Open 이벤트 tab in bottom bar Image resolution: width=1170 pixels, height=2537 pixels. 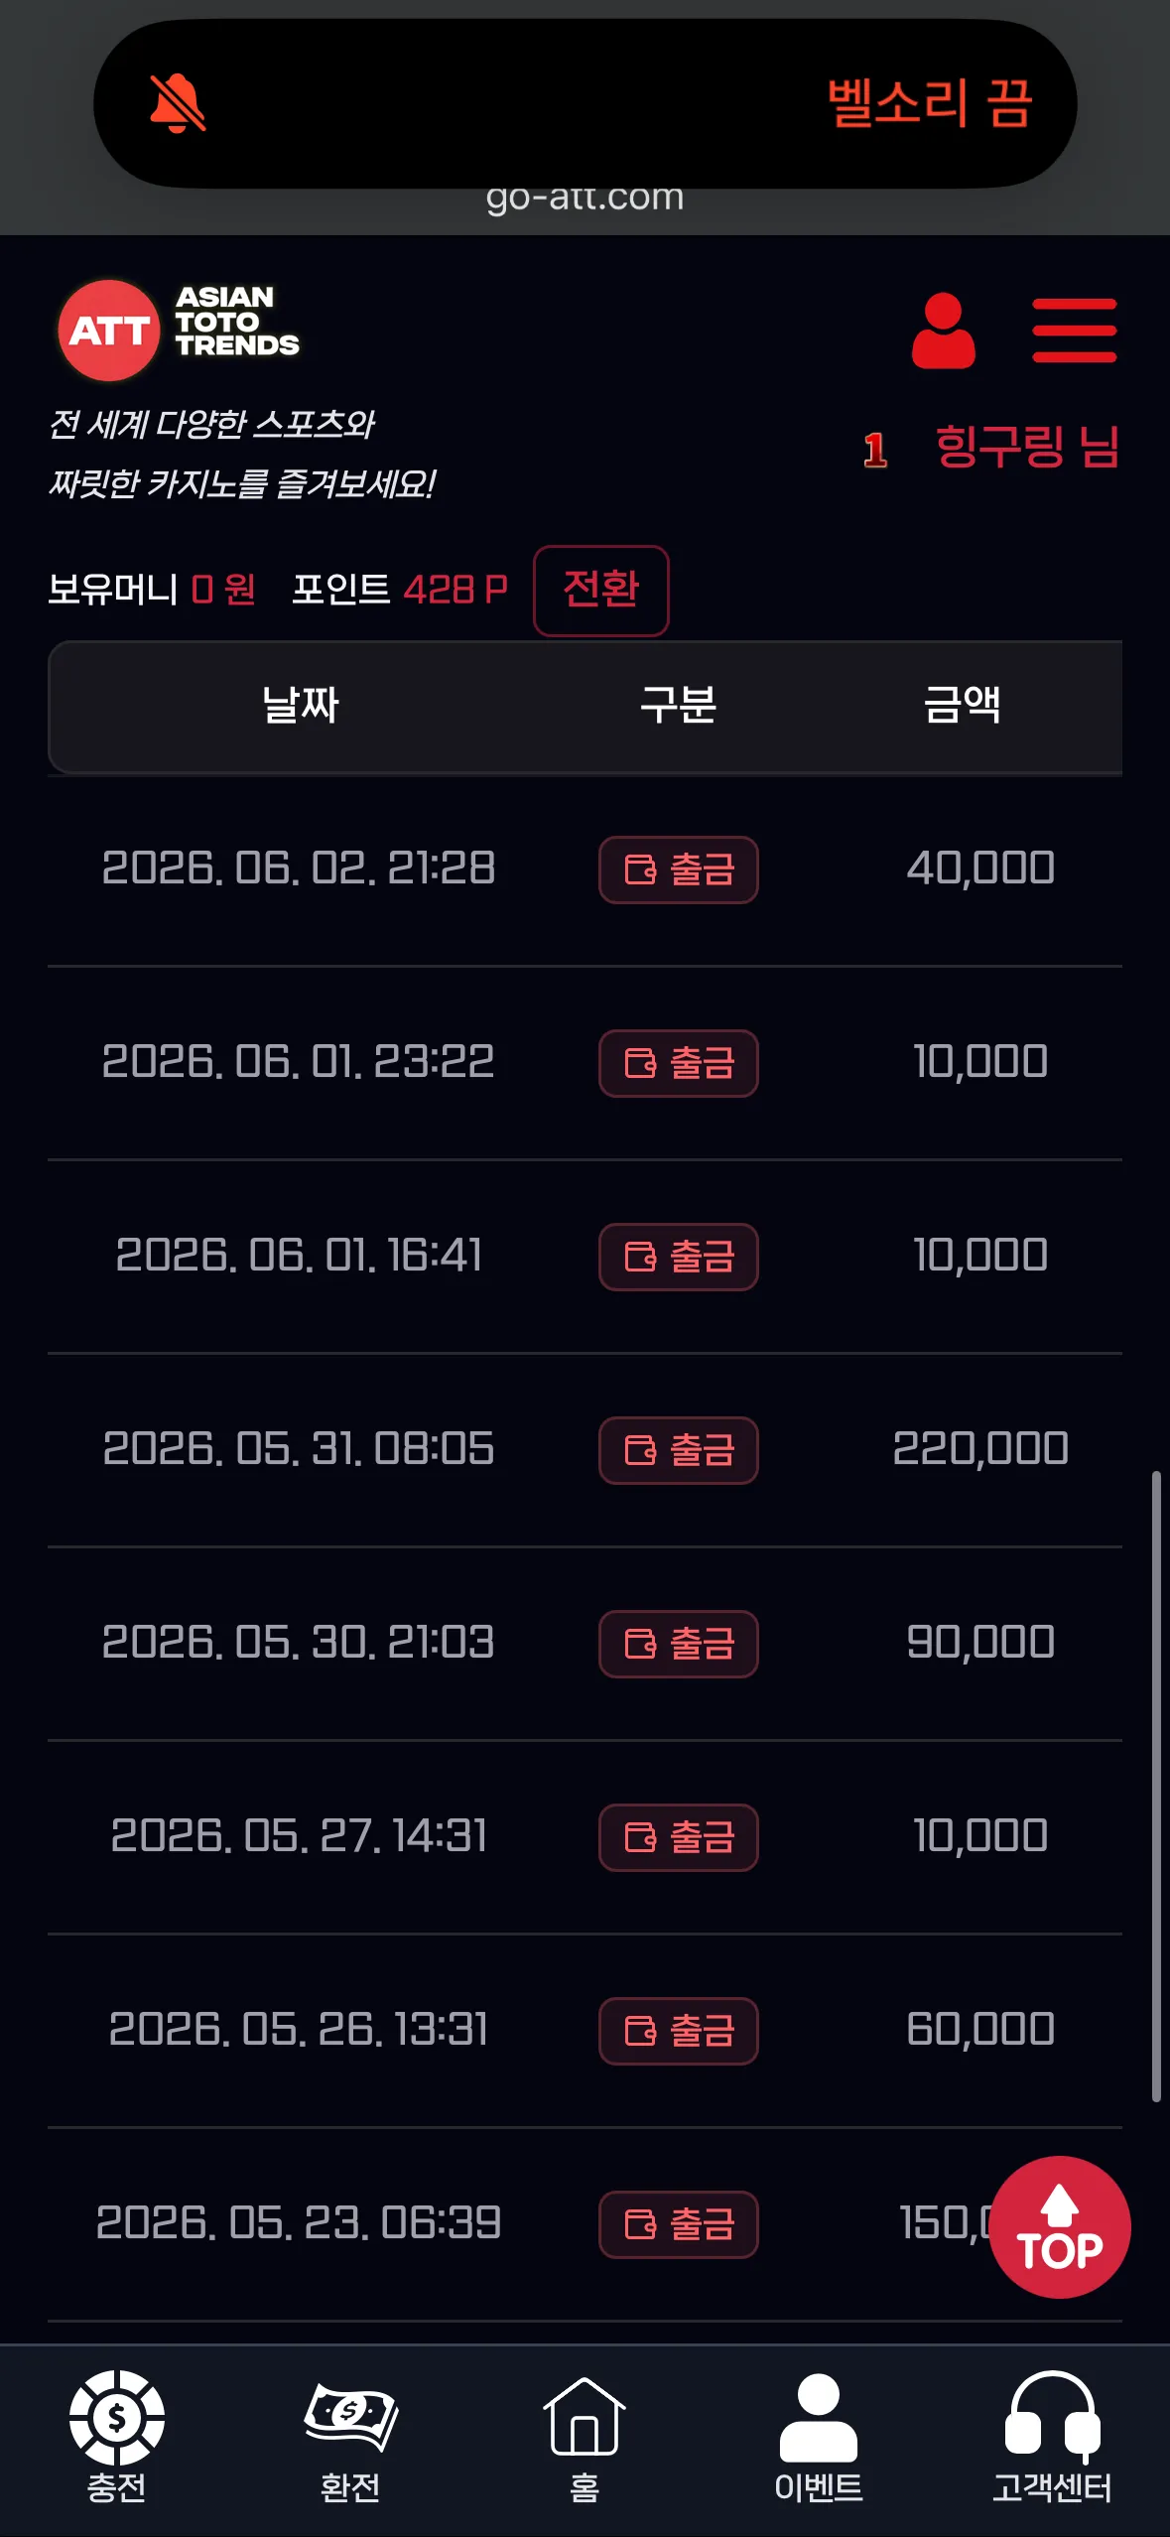[x=819, y=2437]
